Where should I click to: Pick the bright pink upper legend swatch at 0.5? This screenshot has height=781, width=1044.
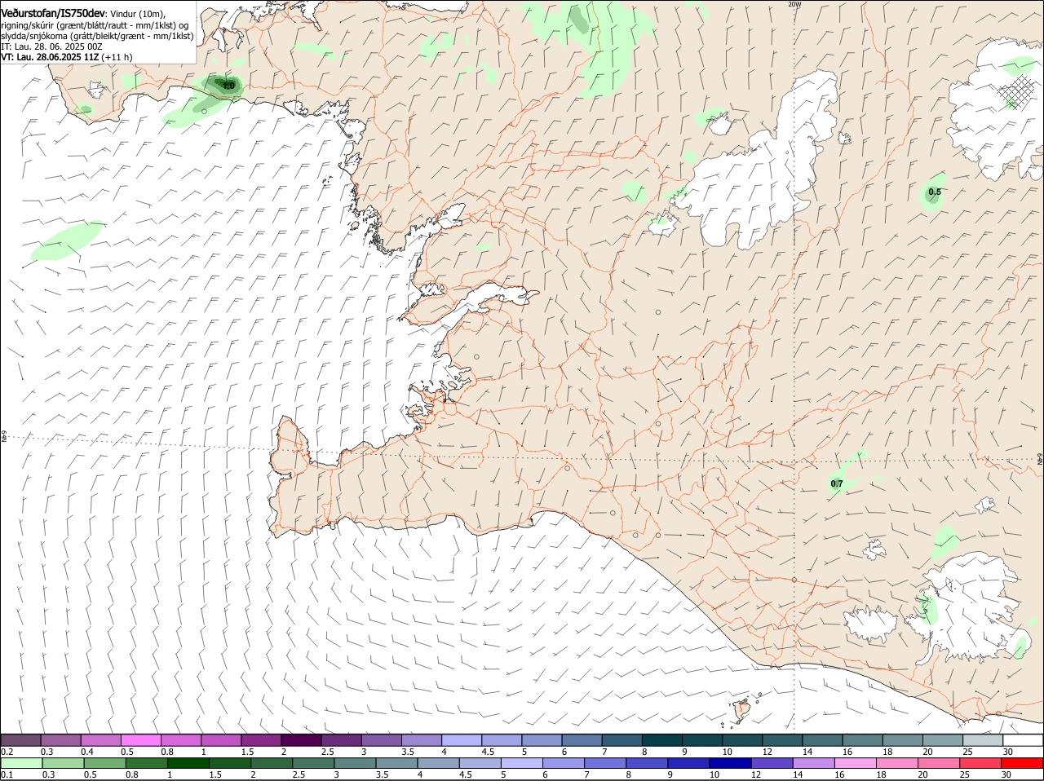coord(141,740)
